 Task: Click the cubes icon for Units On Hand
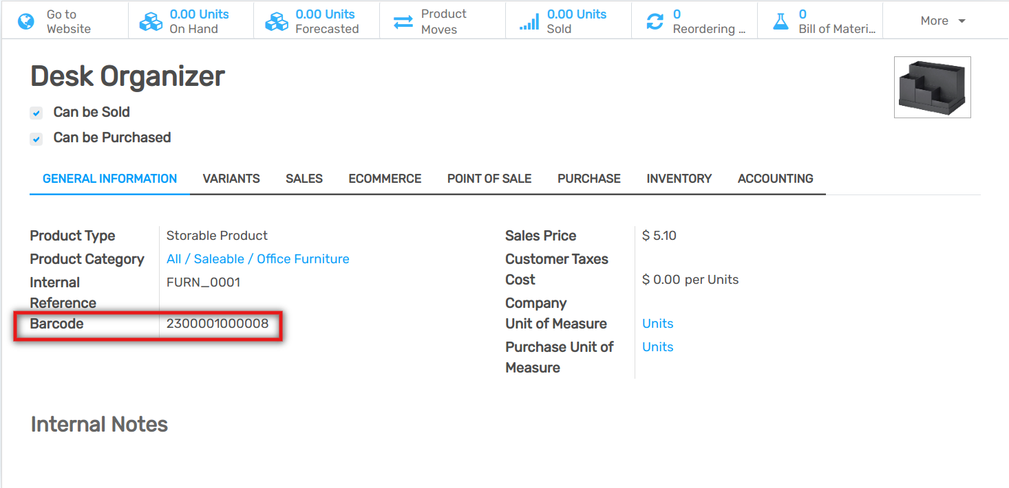click(x=151, y=21)
